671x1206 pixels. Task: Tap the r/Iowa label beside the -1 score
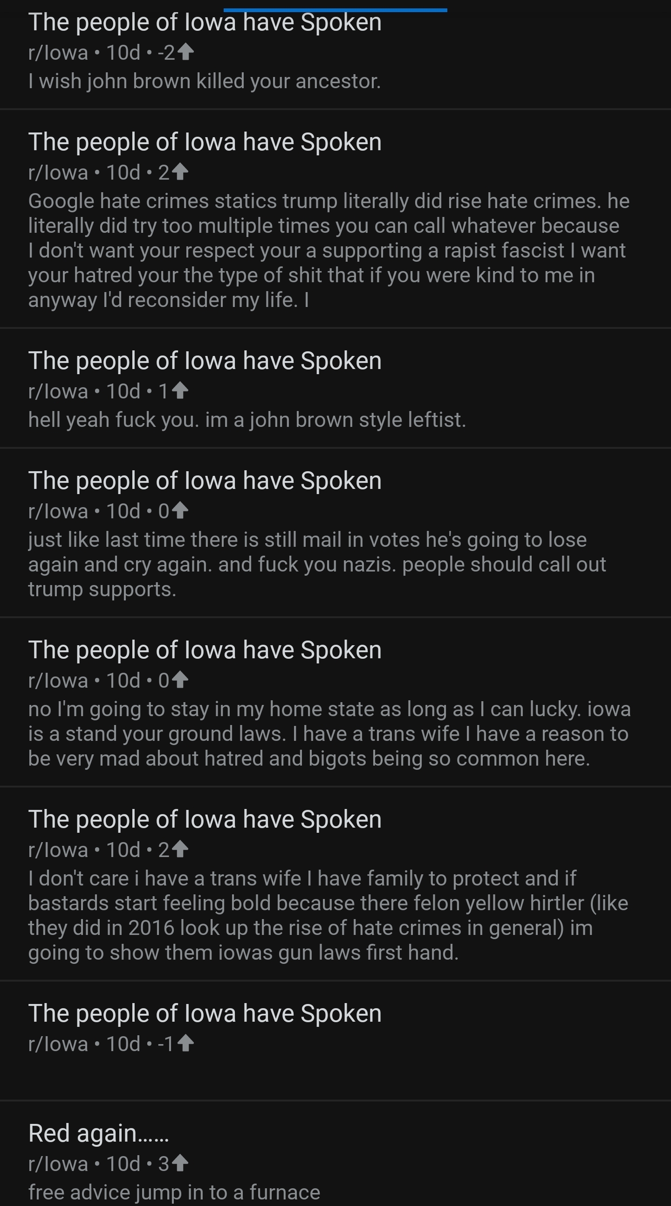58,1044
